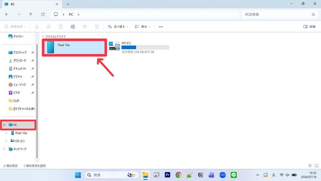Expand OS (C:) in the navigation tree
This screenshot has width=321, height=181.
(x=6, y=141)
